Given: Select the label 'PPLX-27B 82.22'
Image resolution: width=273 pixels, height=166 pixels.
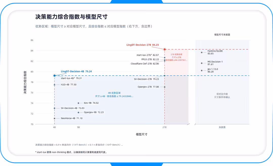Looking at the screenshot, I should tap(150, 59).
